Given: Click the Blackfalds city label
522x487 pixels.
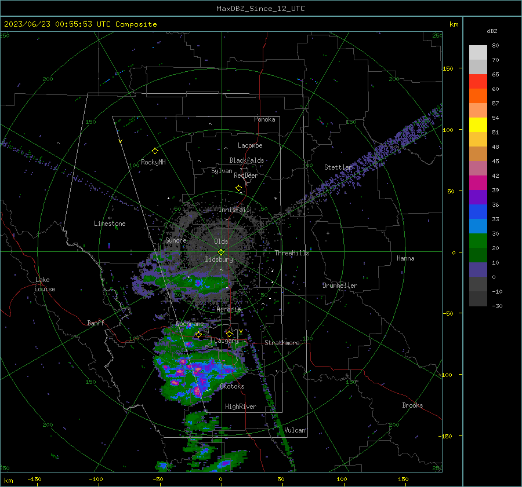Looking at the screenshot, I should (x=246, y=160).
